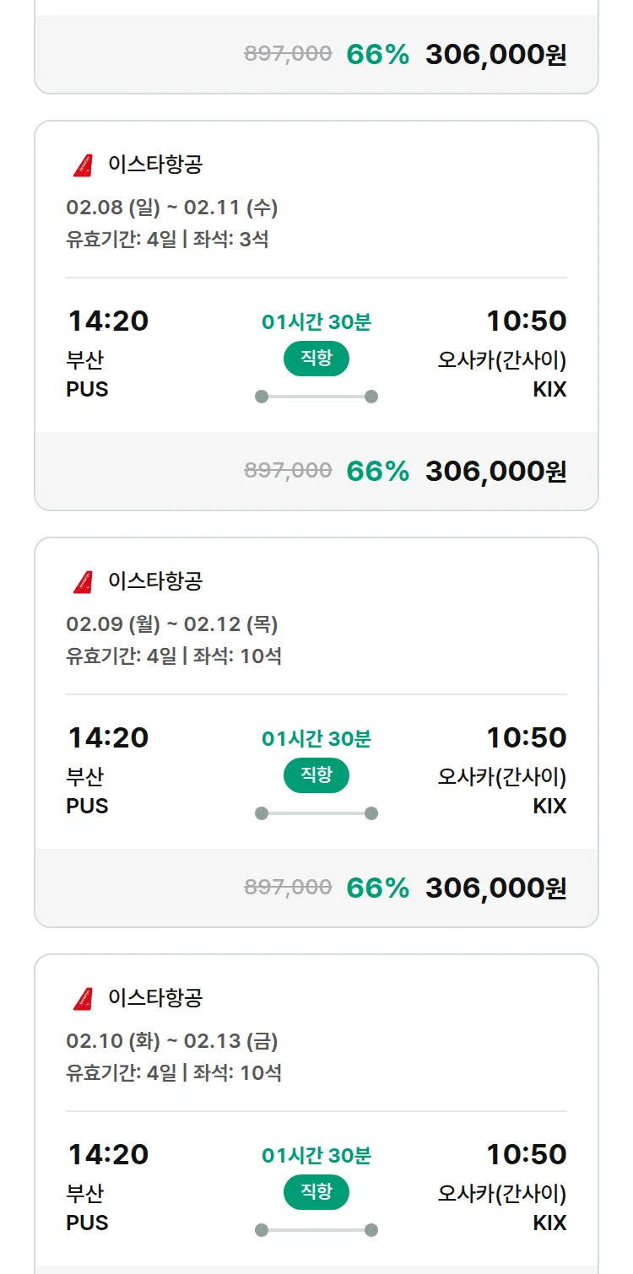Click the route line under the 02.08 직항 badge
The width and height of the screenshot is (633, 1274).
point(316,397)
